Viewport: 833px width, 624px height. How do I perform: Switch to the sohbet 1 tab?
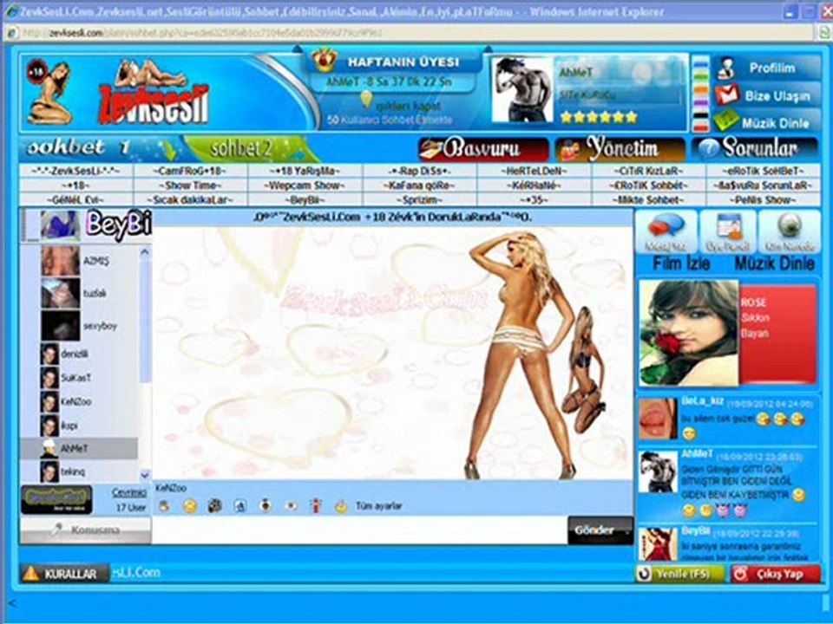(101, 148)
